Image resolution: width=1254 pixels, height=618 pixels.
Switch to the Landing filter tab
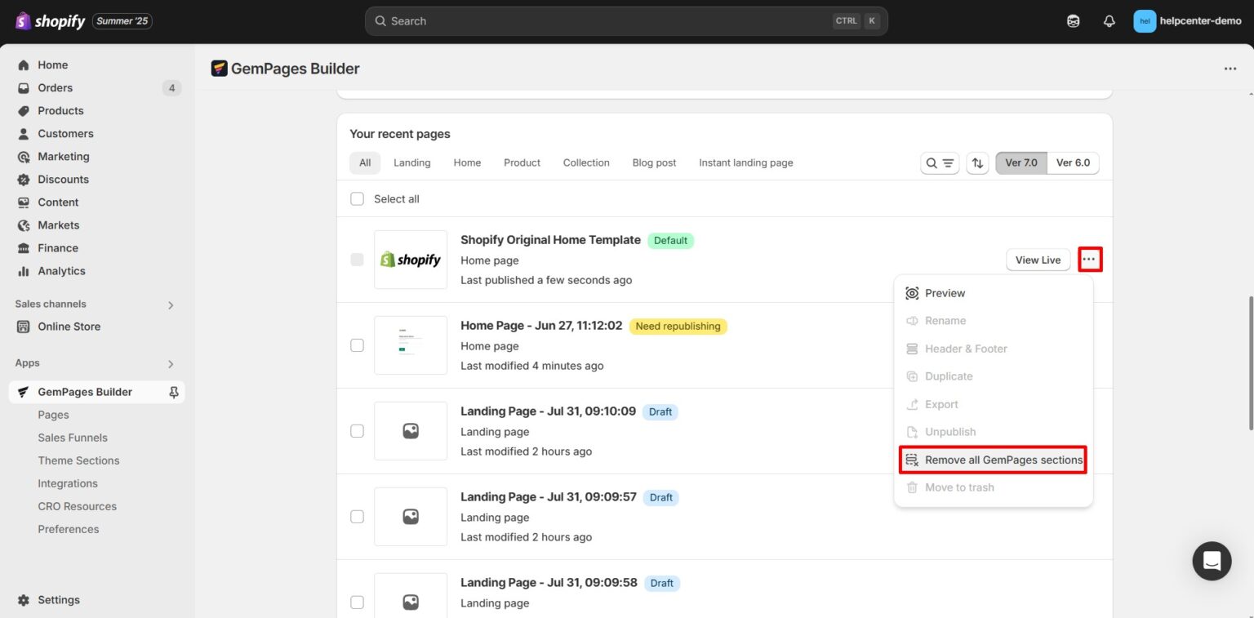tap(411, 162)
